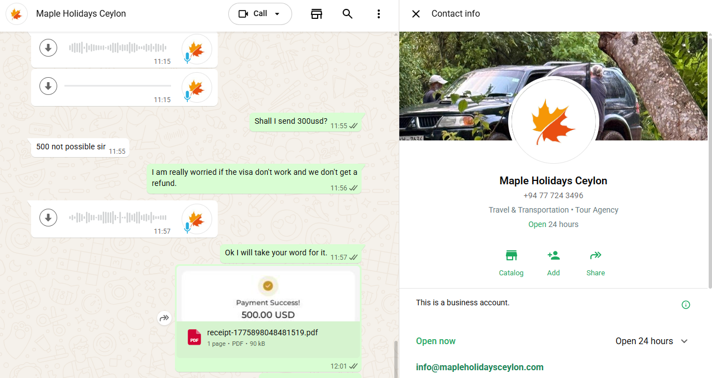Click the chat conversation scrollbar
This screenshot has height=378, width=712.
click(396, 359)
